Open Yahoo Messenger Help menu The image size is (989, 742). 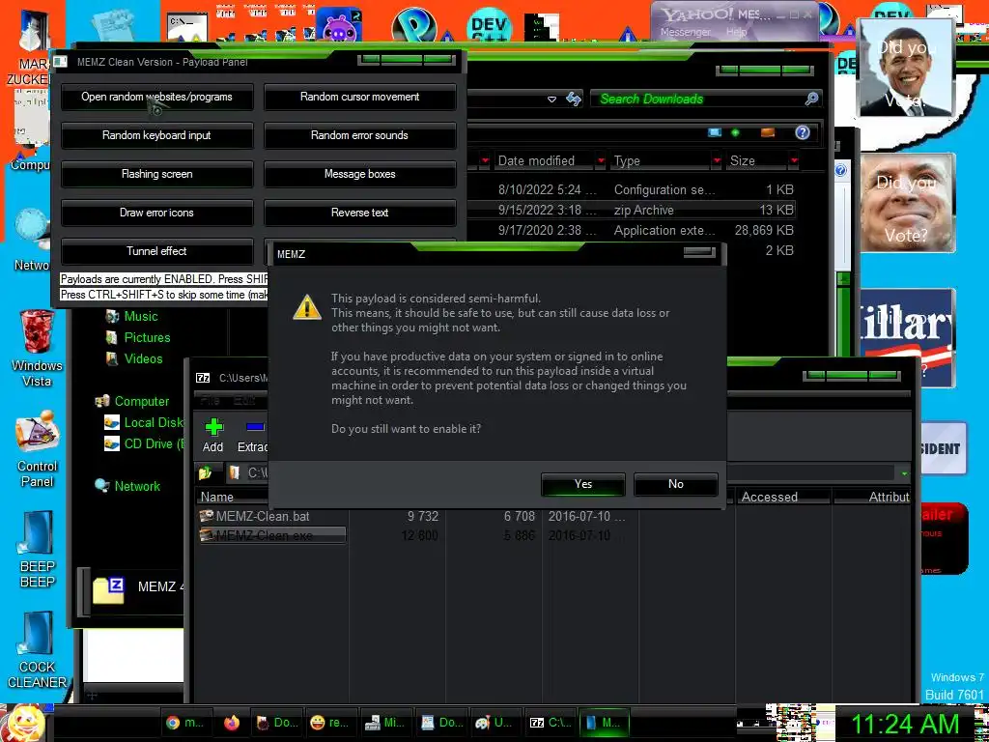click(737, 32)
